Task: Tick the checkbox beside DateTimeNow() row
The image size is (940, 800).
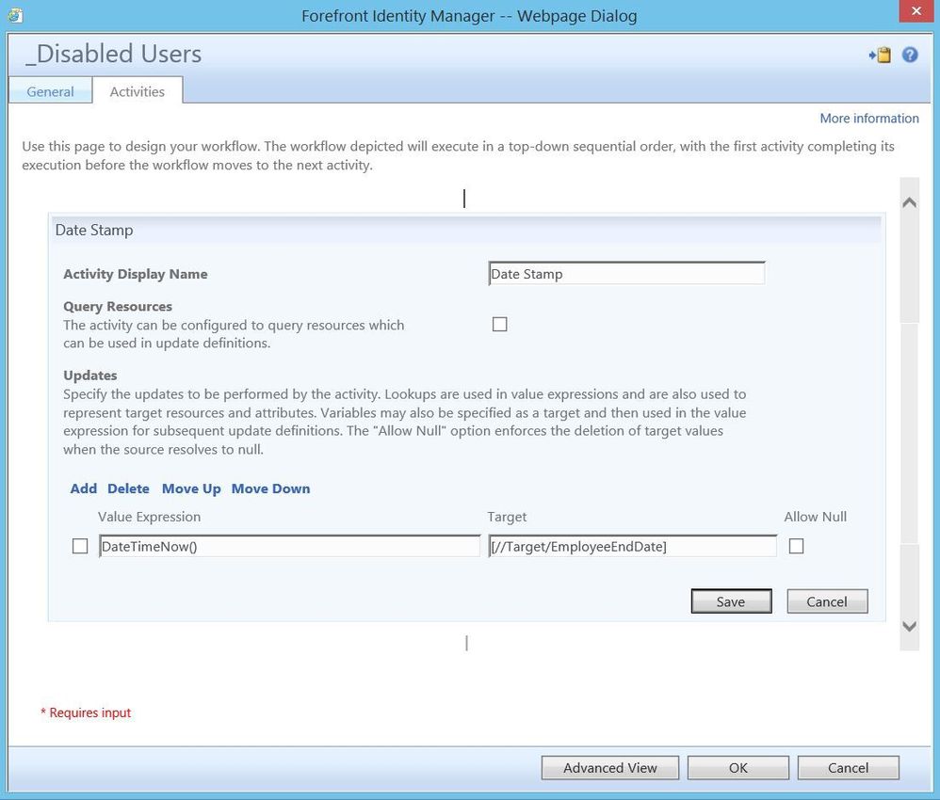Action: (80, 546)
